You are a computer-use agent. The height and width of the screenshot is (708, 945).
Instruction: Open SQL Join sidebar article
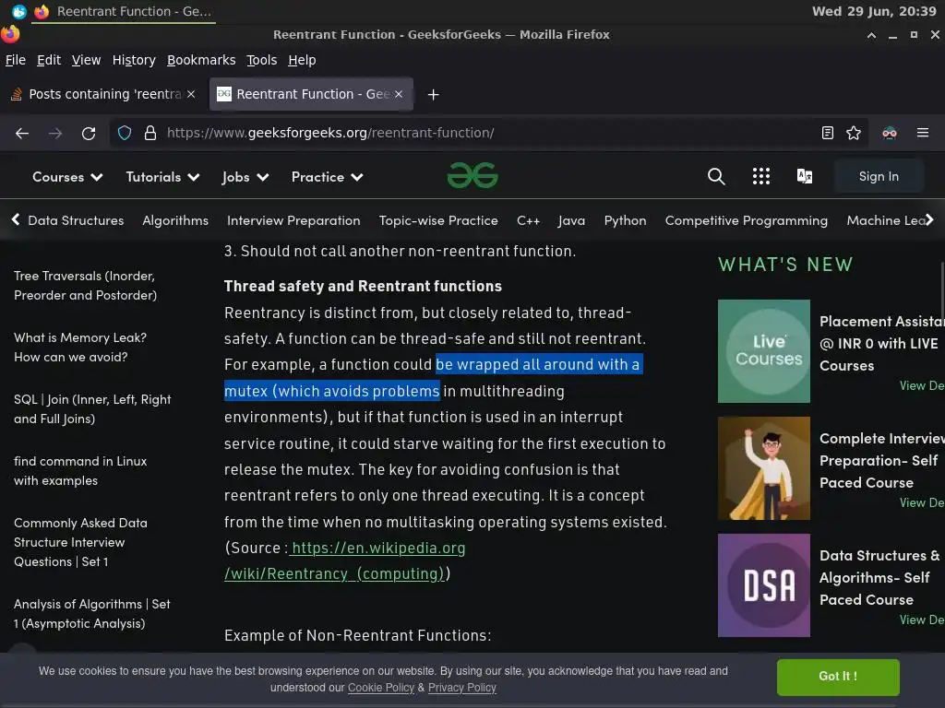(x=92, y=409)
